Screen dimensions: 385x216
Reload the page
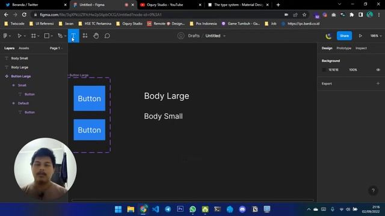[x=24, y=14]
